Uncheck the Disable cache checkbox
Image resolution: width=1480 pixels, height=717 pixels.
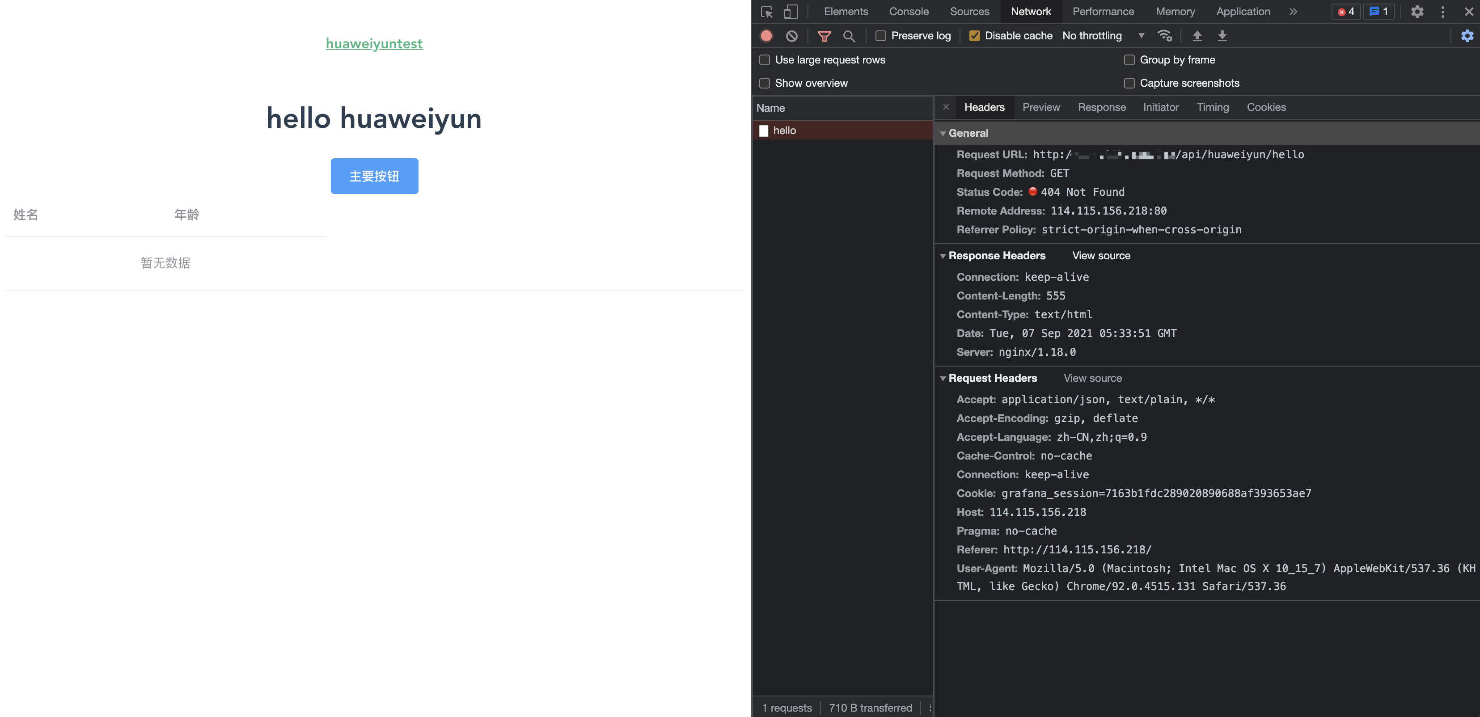pyautogui.click(x=974, y=36)
